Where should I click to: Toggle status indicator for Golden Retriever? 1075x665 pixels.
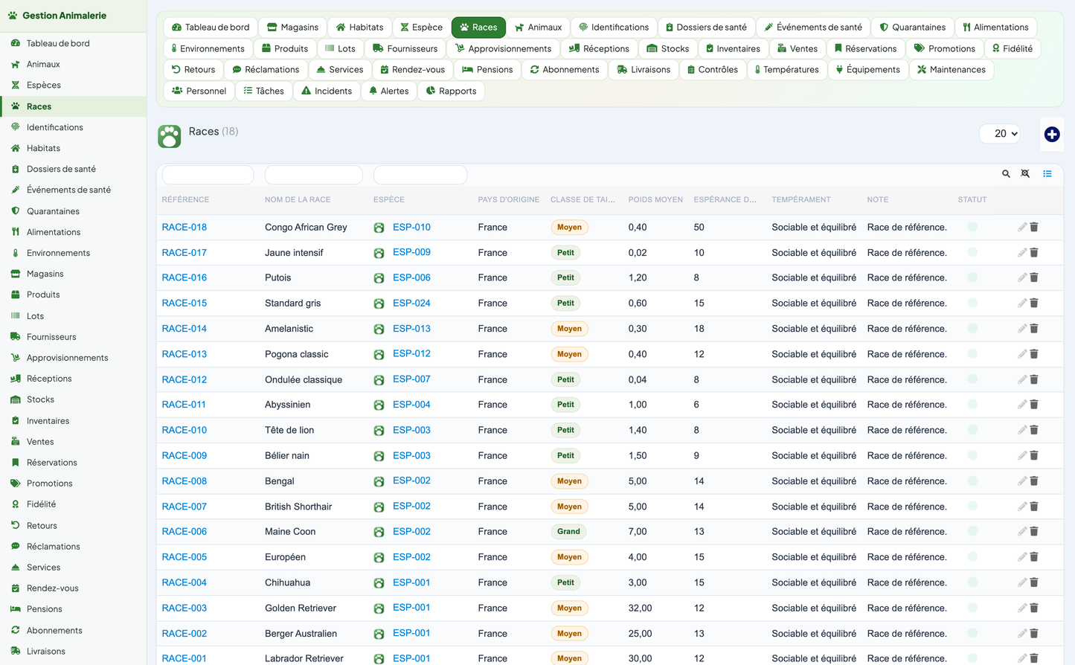(x=972, y=608)
